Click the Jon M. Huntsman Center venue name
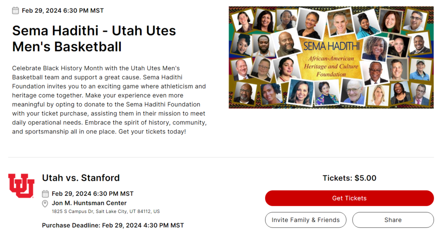The image size is (443, 238). point(89,203)
